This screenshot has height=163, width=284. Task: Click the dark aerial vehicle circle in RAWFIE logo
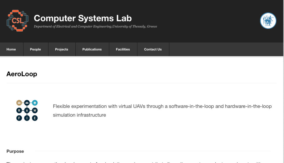point(27,103)
